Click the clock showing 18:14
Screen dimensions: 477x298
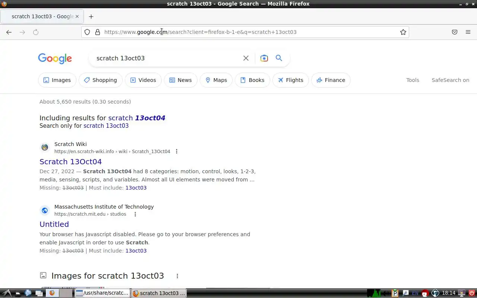(x=449, y=293)
